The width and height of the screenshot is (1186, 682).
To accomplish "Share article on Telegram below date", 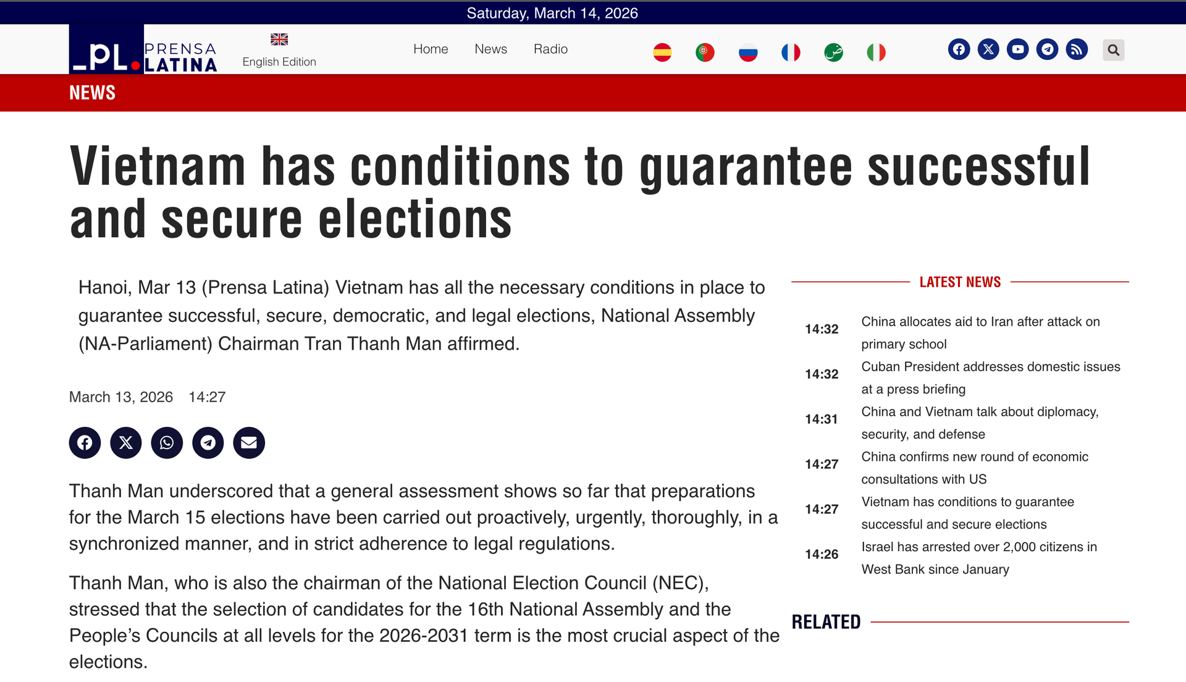I will (208, 443).
